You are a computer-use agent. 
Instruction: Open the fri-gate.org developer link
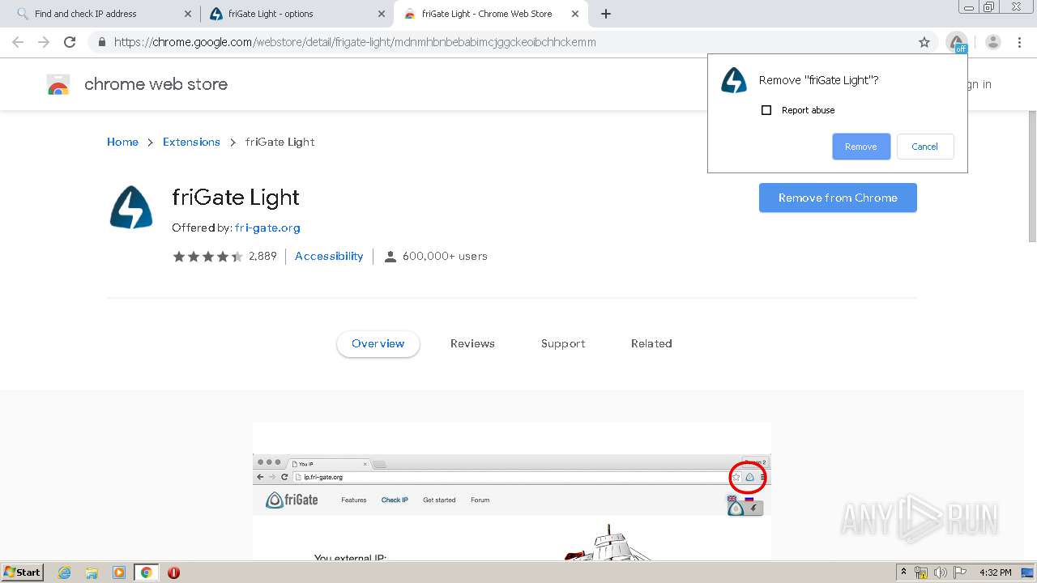click(x=267, y=228)
